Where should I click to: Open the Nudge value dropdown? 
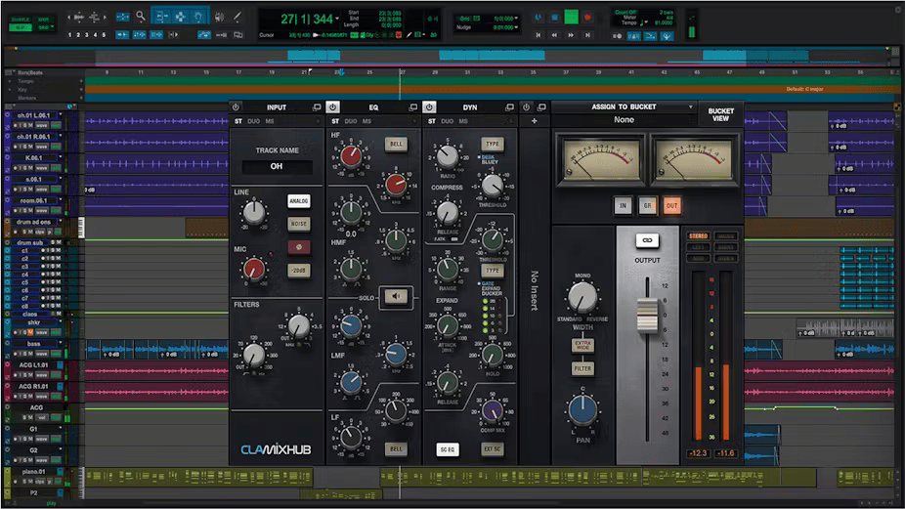pos(516,27)
